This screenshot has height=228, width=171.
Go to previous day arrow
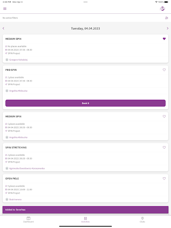click(4, 28)
